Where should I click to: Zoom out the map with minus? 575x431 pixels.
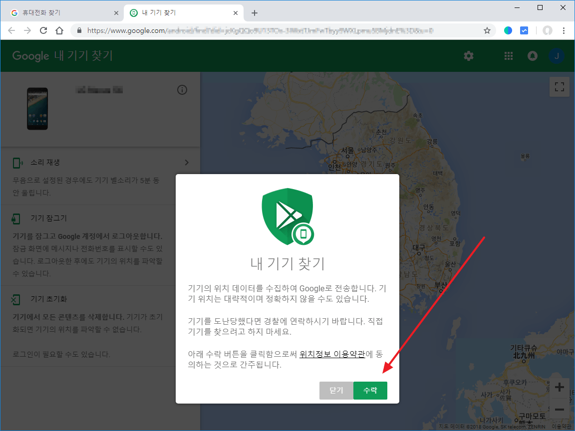tap(559, 410)
